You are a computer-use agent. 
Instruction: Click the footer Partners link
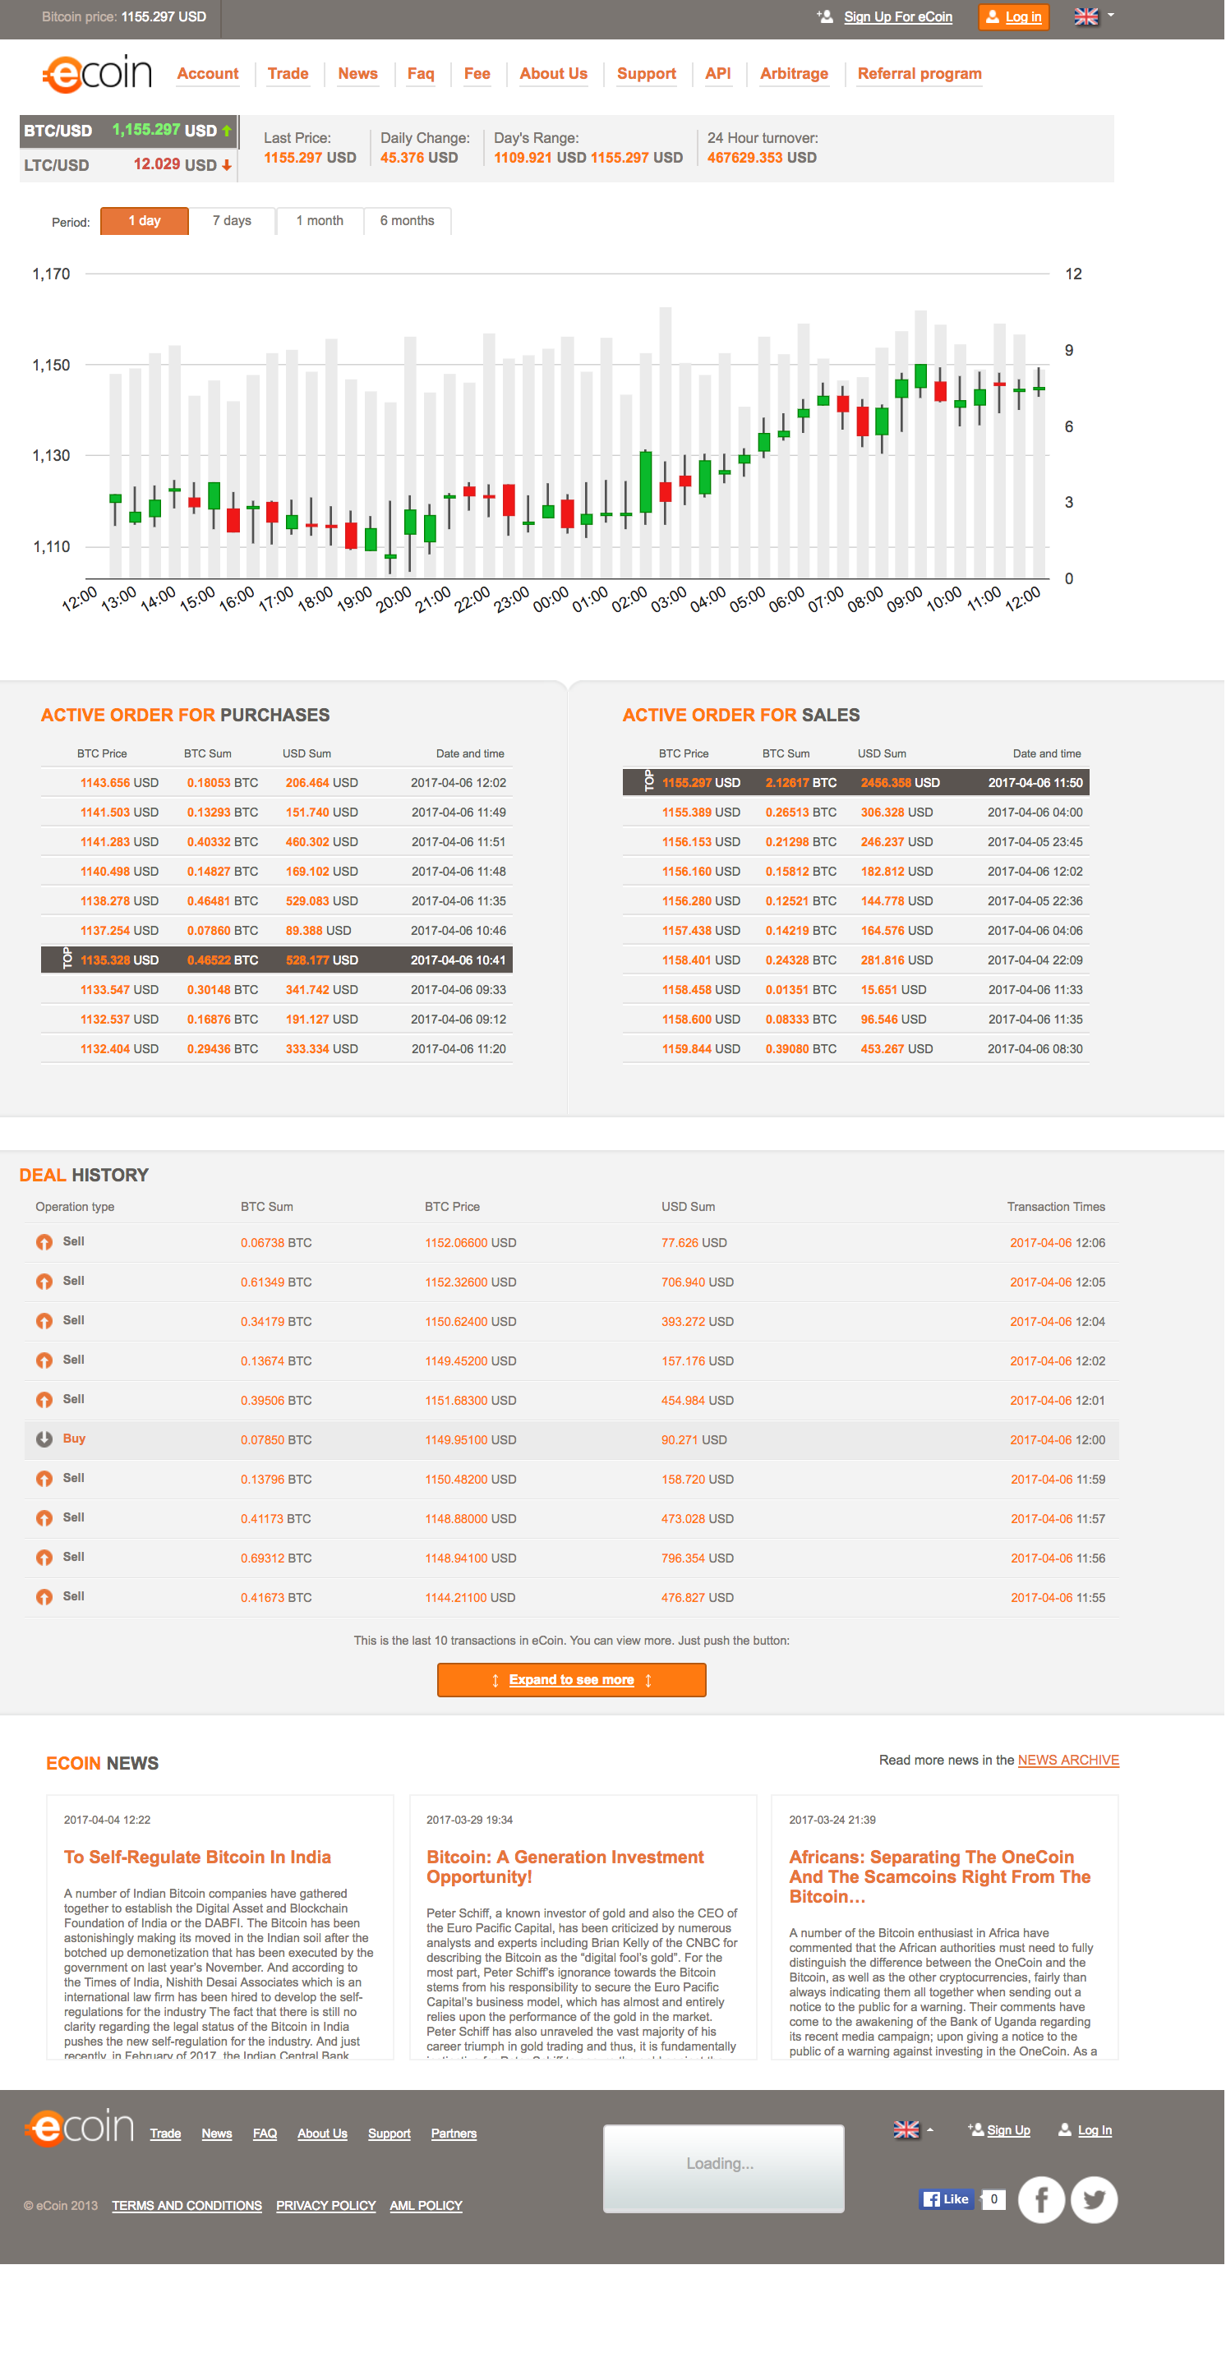pyautogui.click(x=454, y=2133)
